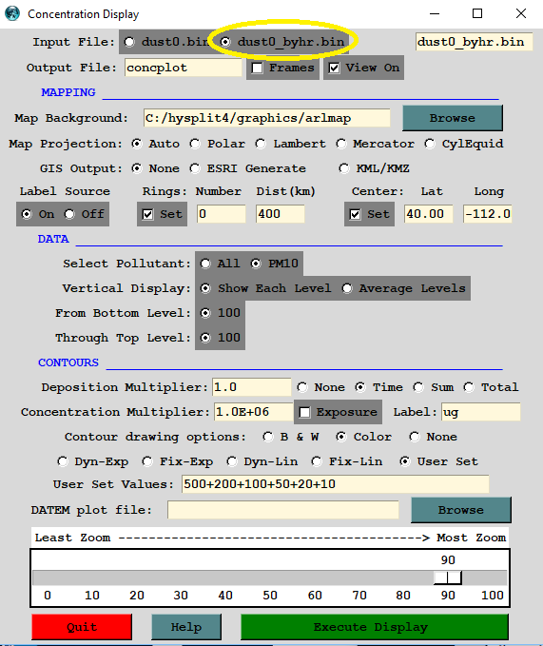Click the Execute Display button
This screenshot has height=646, width=543.
coord(375,627)
